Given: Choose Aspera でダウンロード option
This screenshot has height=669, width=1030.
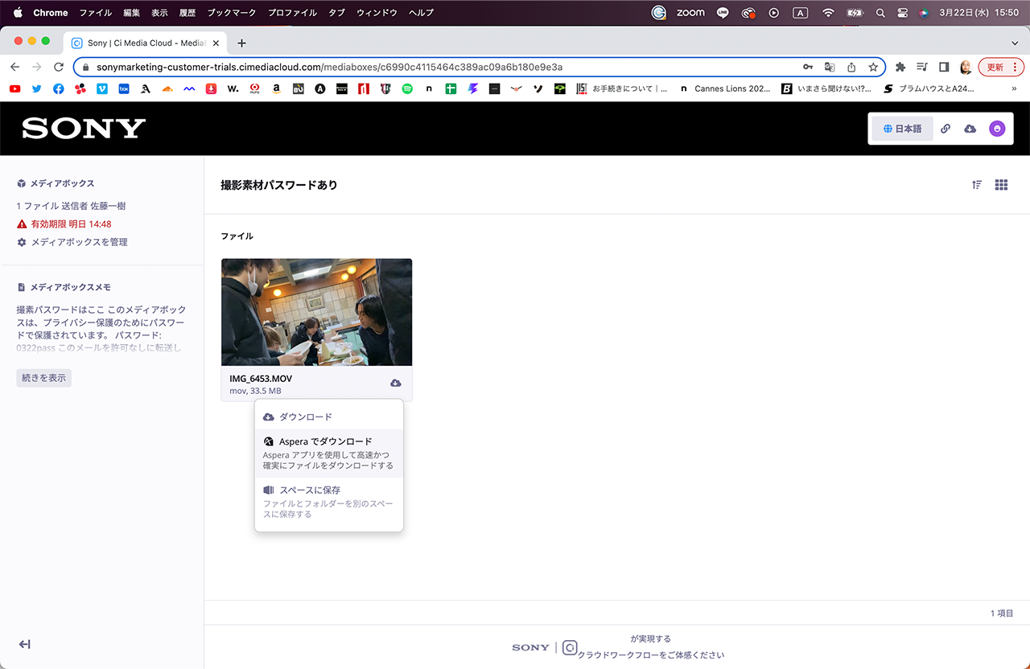Looking at the screenshot, I should tap(325, 441).
